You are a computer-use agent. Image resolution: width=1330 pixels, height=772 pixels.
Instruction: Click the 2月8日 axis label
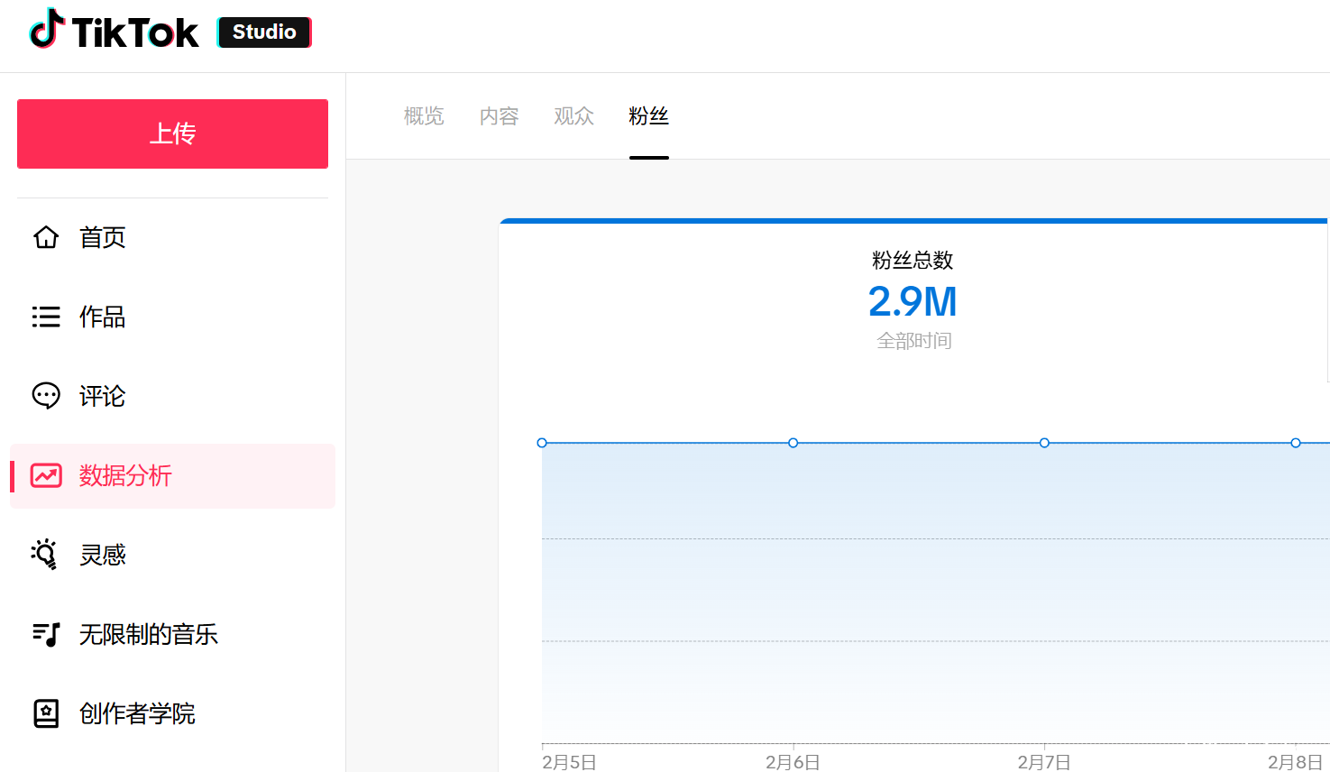click(1295, 762)
